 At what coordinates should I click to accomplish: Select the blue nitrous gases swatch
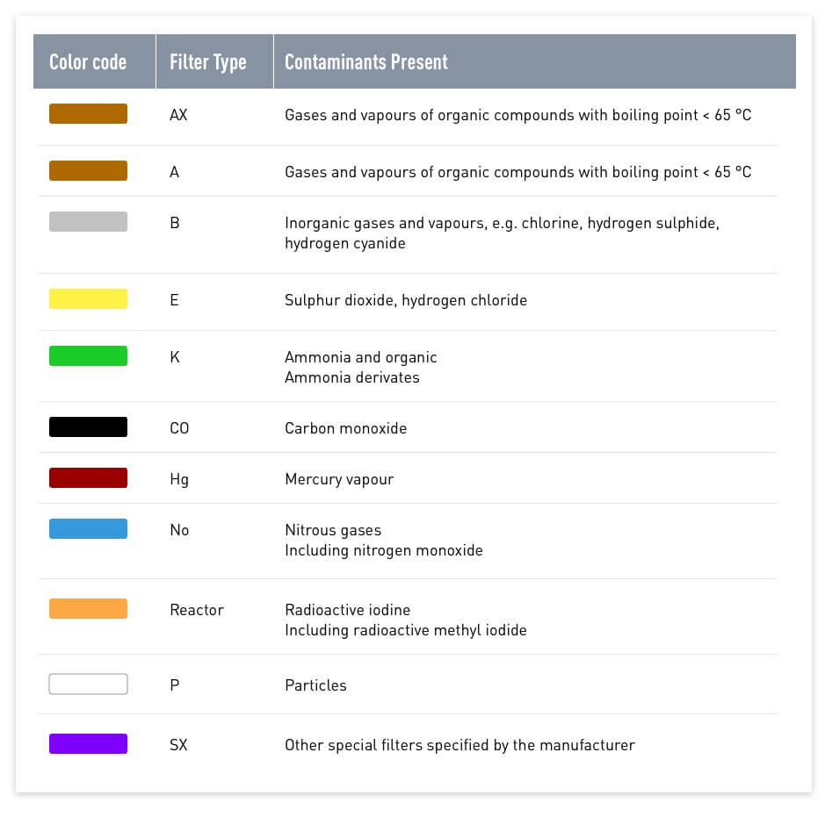[x=88, y=529]
